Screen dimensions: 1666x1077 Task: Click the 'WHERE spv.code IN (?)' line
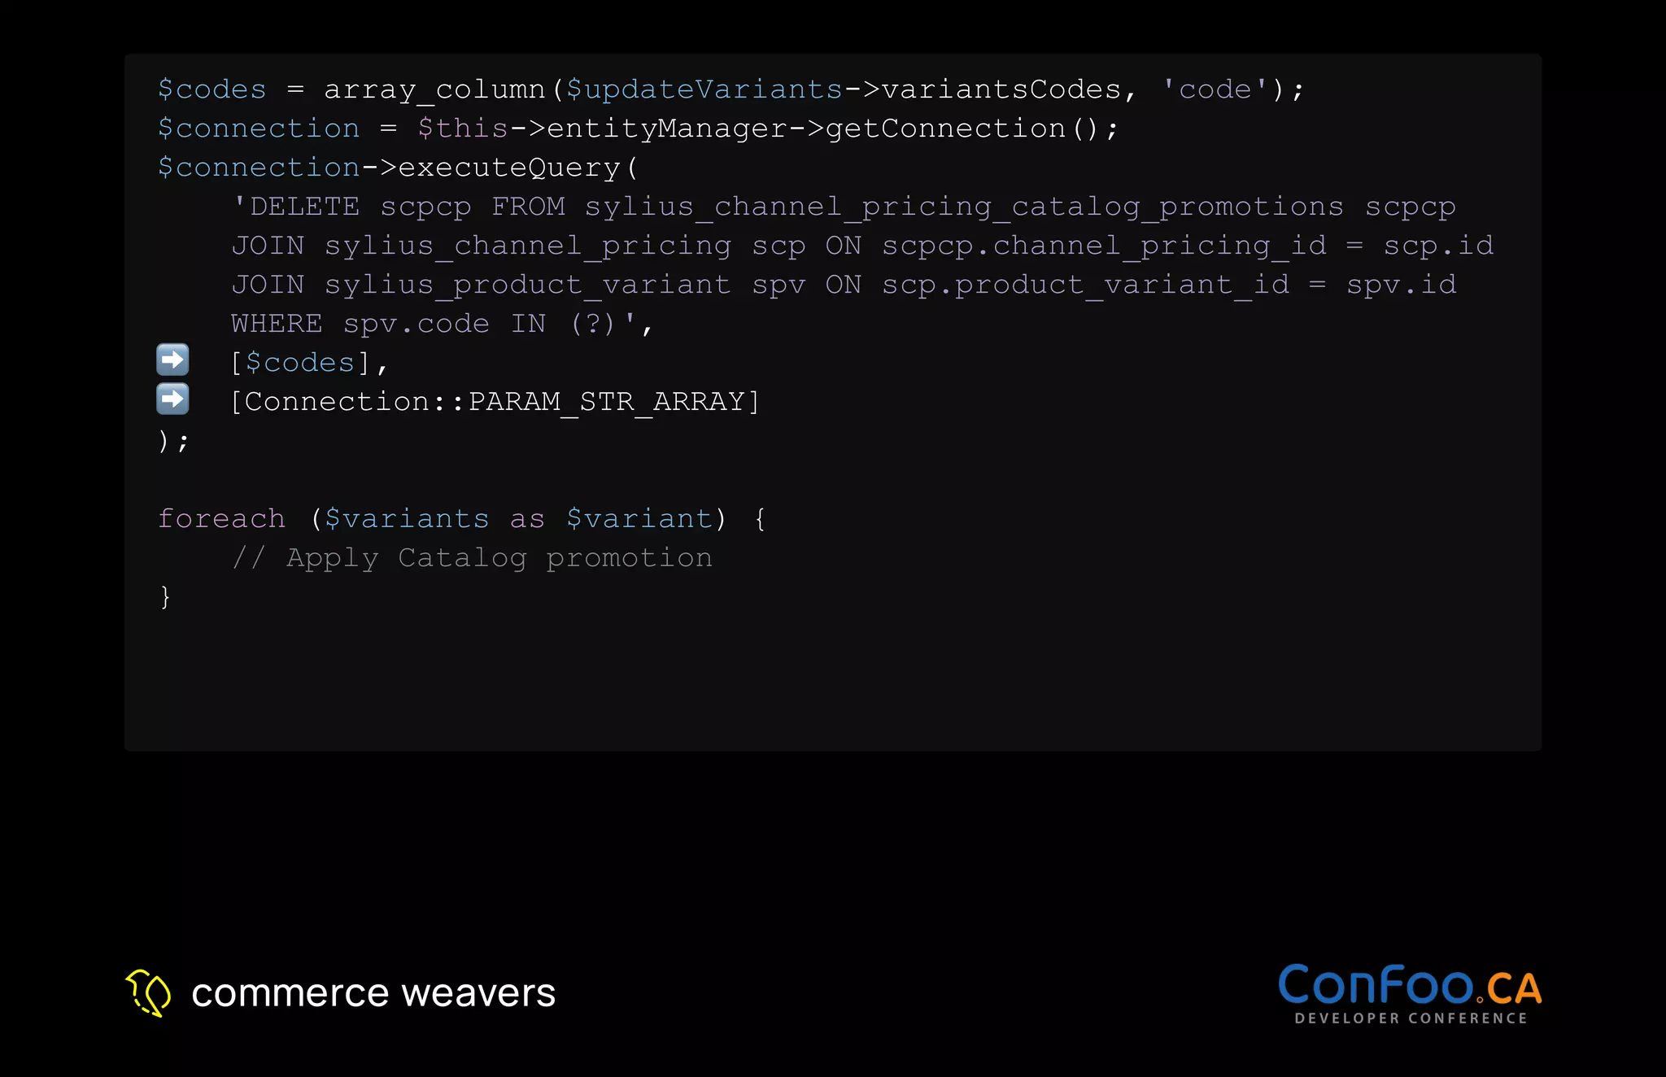[442, 324]
